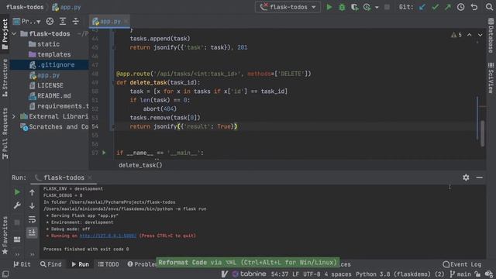Open the Run bottom tool tab
Image resolution: width=496 pixels, height=279 pixels.
point(80,264)
